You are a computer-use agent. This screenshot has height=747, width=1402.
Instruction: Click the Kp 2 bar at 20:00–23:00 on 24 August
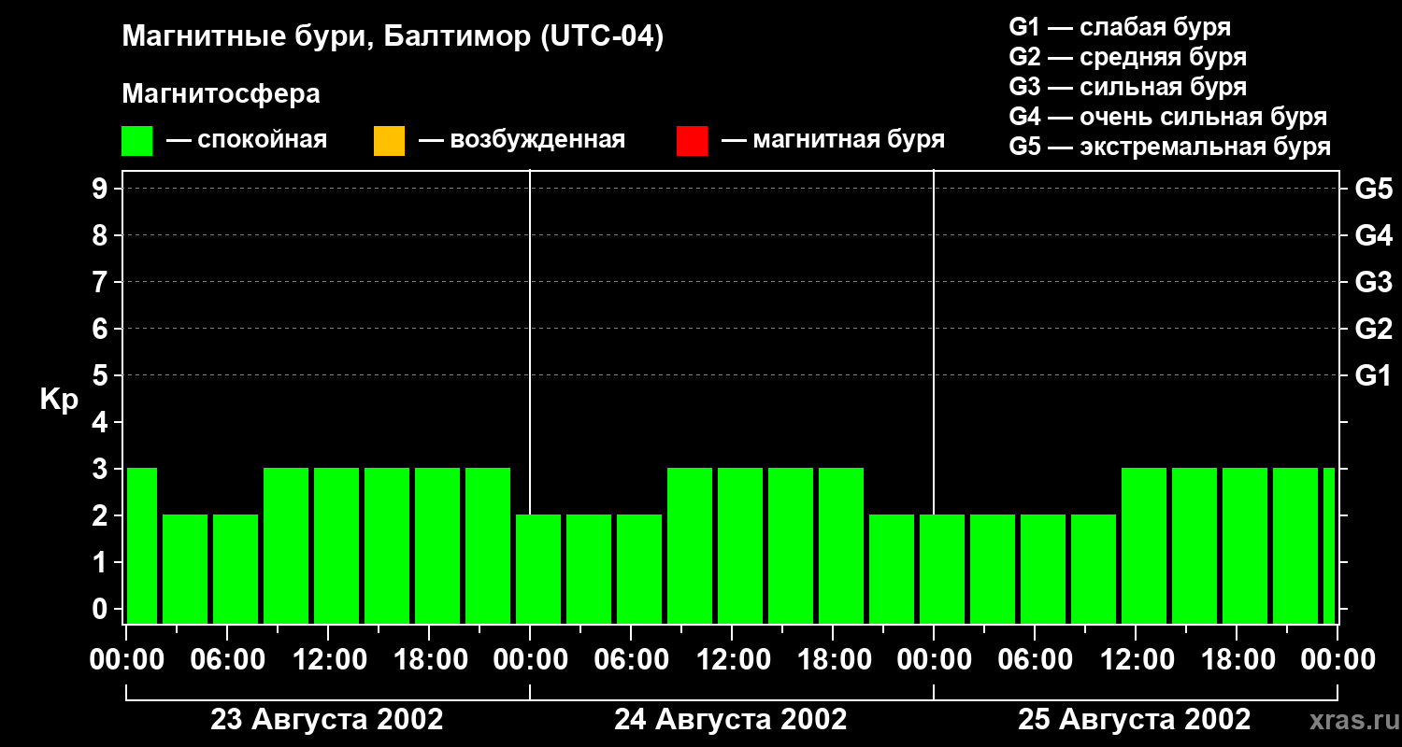pos(892,570)
